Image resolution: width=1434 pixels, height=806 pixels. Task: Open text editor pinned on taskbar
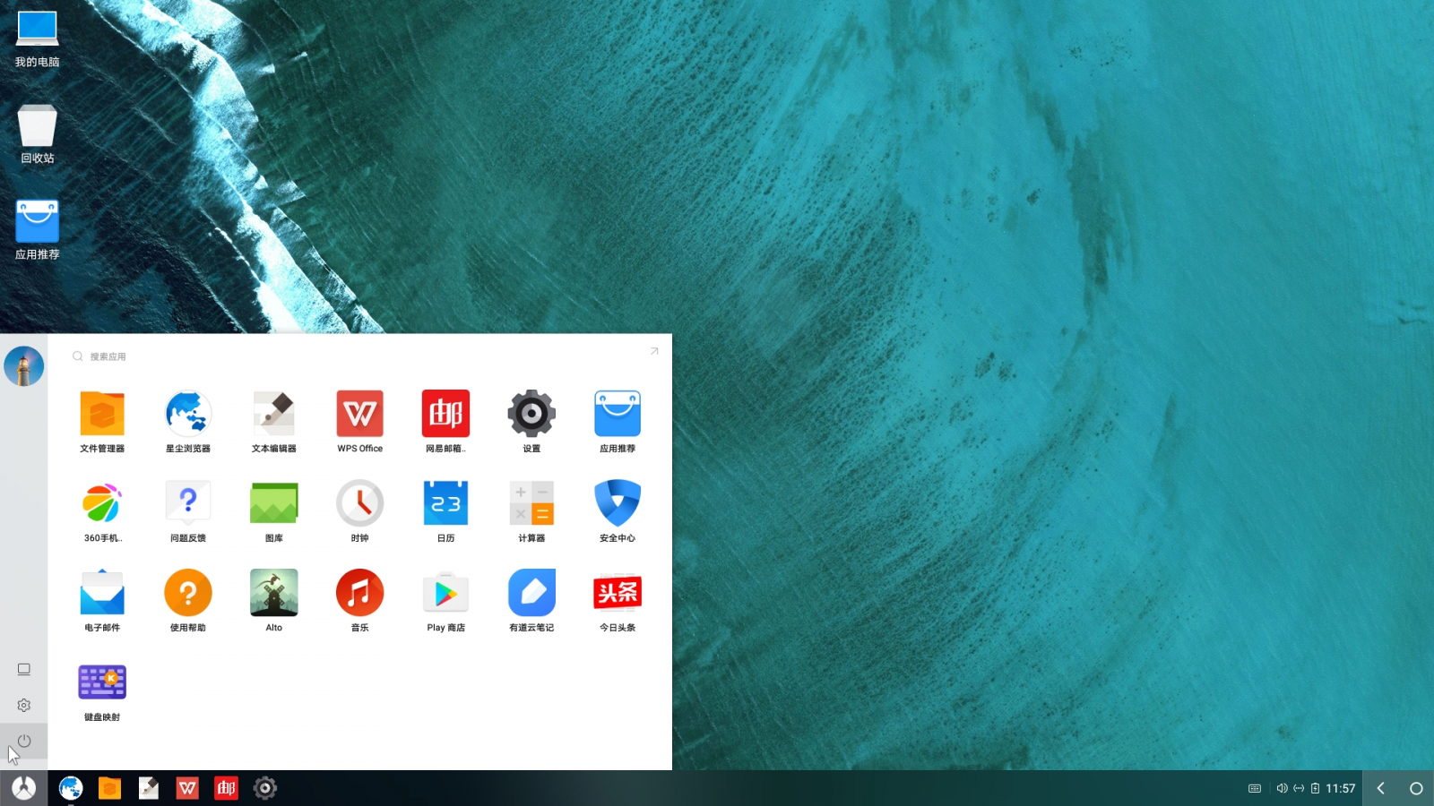point(149,788)
